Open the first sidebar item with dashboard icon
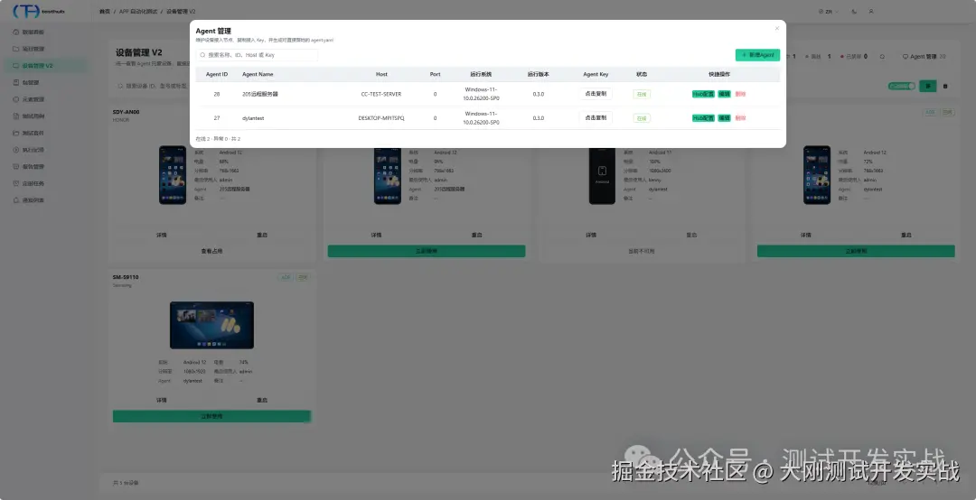Viewport: 976px width, 500px height. click(x=29, y=32)
